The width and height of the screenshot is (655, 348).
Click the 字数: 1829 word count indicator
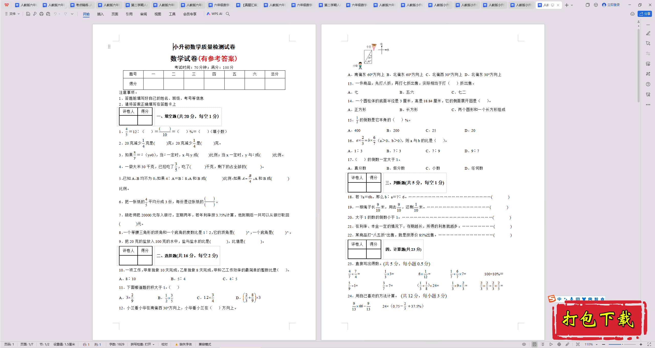click(x=117, y=344)
